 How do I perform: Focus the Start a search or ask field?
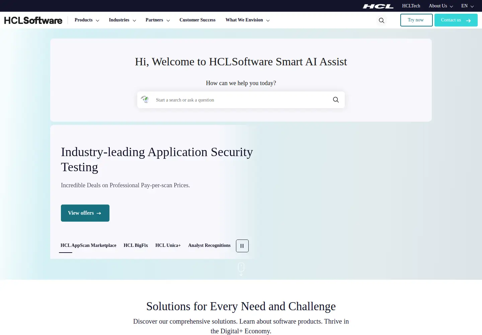[241, 100]
